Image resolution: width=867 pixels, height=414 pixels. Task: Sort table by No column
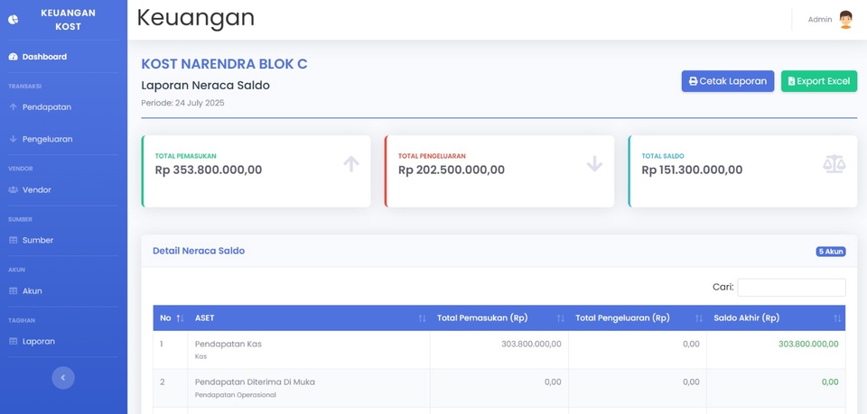click(180, 318)
